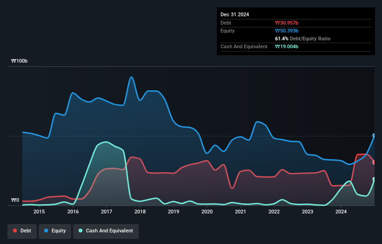
Task: Click the ₩100b y-axis label
Action: [x=19, y=61]
